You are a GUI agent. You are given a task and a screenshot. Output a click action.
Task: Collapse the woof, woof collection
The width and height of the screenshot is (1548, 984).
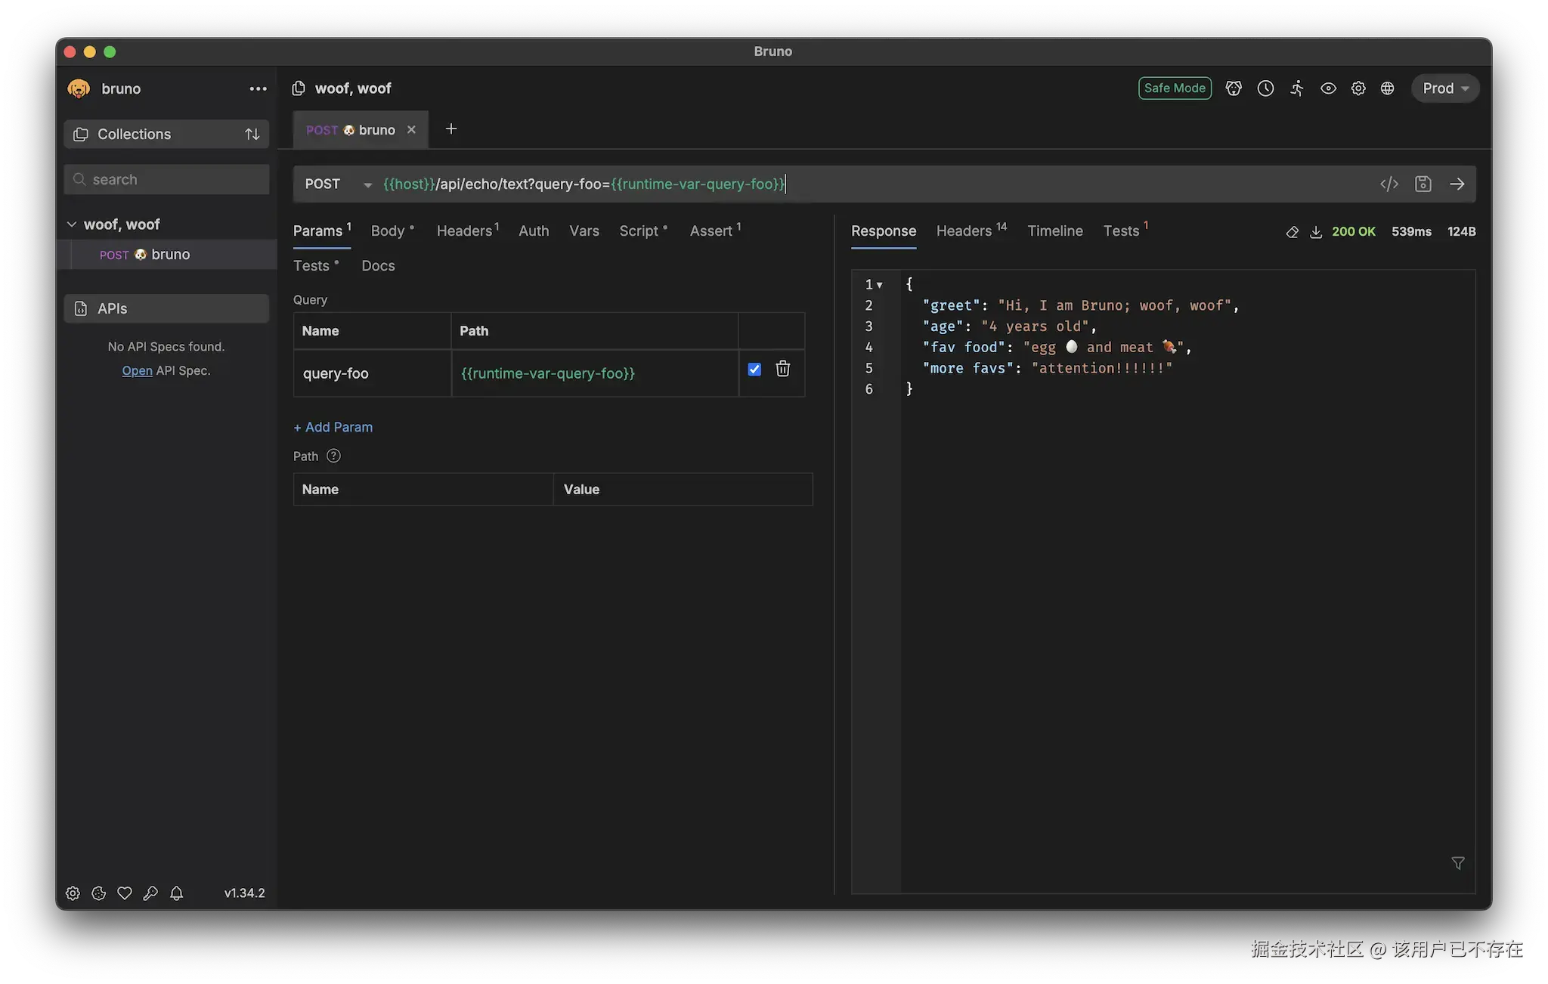click(72, 224)
